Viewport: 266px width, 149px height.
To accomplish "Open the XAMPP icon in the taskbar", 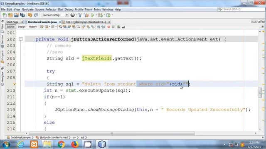I will pos(34,144).
